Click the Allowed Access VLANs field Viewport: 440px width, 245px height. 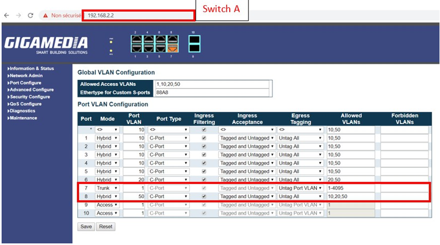(212, 84)
